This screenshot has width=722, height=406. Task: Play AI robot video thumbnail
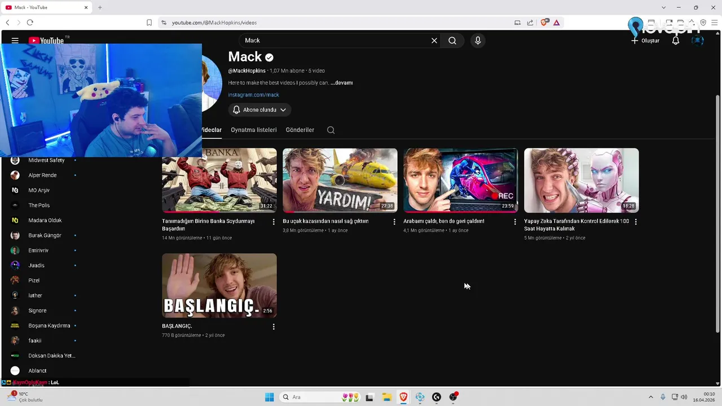[582, 180]
